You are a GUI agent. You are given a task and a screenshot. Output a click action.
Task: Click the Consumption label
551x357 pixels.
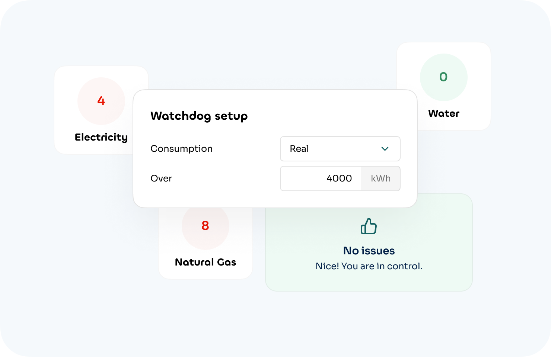tap(181, 149)
